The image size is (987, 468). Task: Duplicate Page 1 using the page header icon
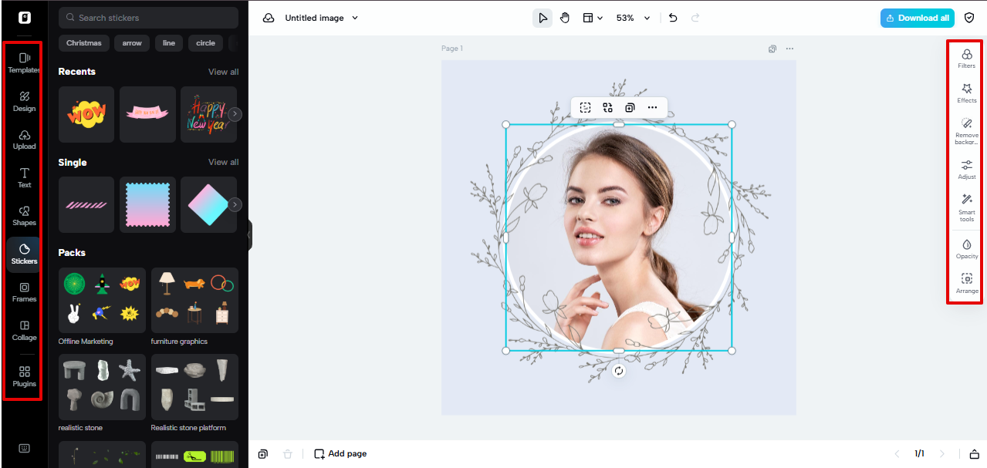(772, 49)
